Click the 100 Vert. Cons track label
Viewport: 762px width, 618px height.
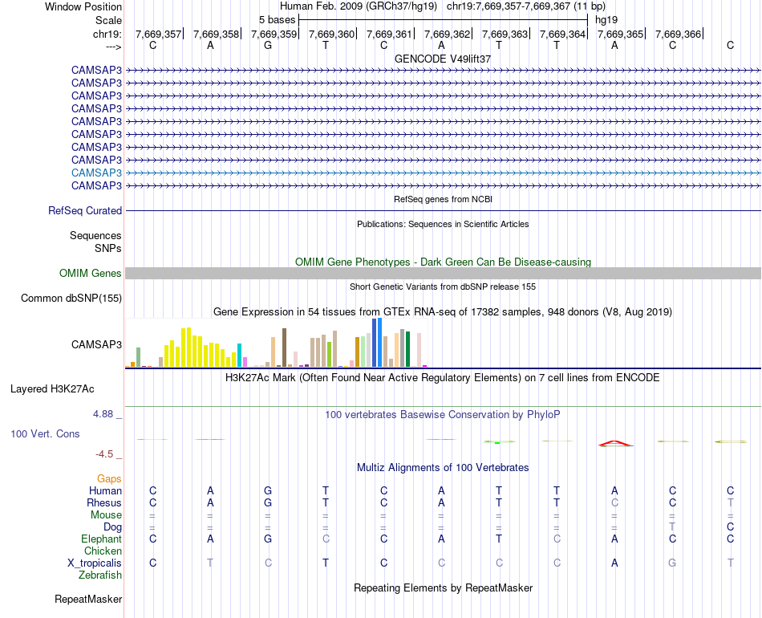click(45, 433)
